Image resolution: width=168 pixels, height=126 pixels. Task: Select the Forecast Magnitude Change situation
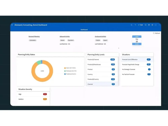pos(137,65)
